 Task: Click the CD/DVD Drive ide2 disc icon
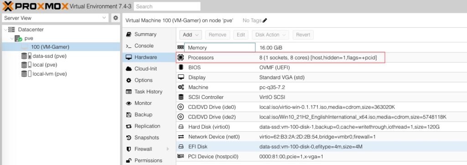point(181,117)
